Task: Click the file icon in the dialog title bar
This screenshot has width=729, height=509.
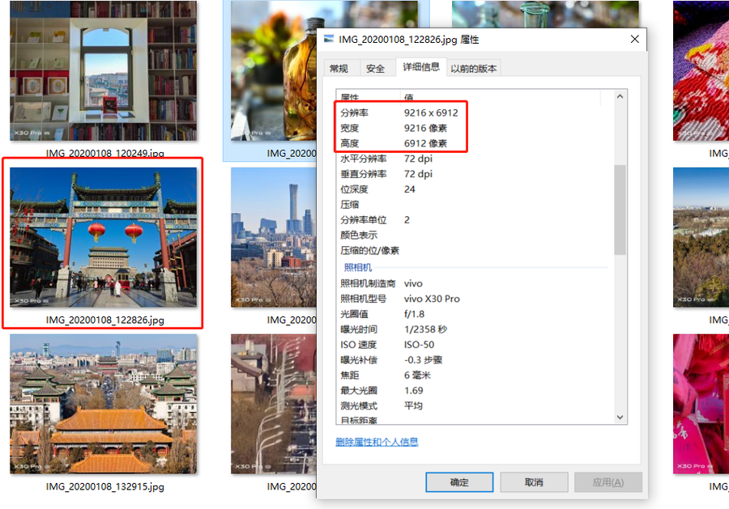Action: pos(329,40)
